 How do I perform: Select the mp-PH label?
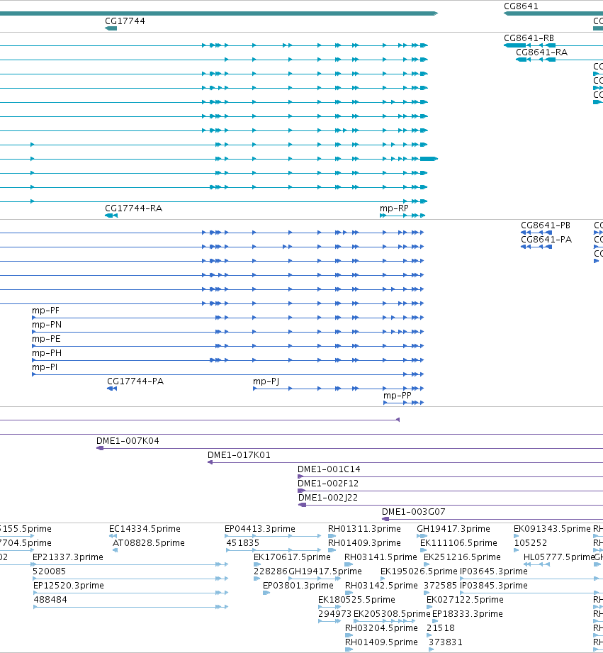click(x=47, y=353)
